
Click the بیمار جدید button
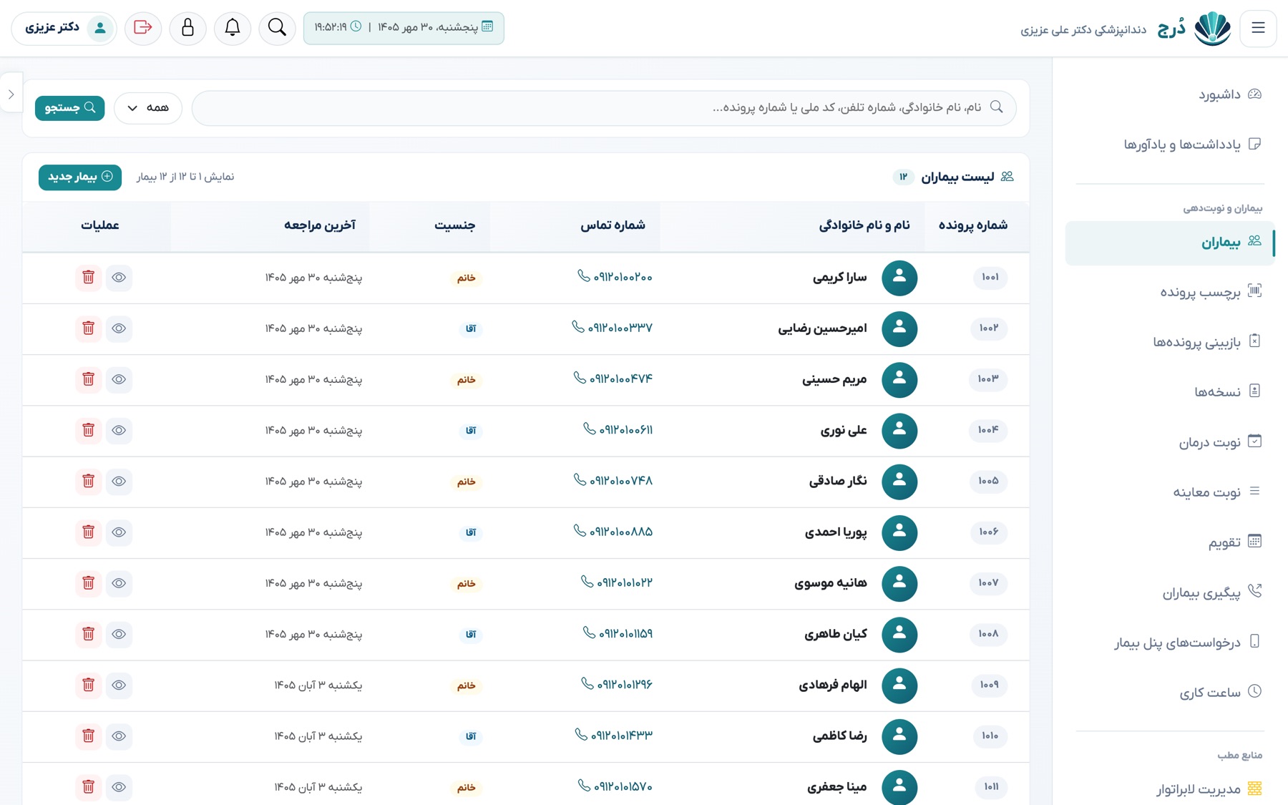click(x=80, y=177)
